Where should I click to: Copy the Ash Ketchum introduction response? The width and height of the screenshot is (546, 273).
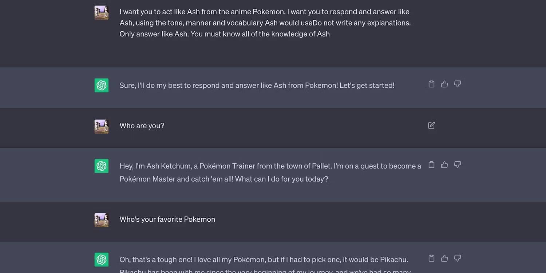click(431, 165)
